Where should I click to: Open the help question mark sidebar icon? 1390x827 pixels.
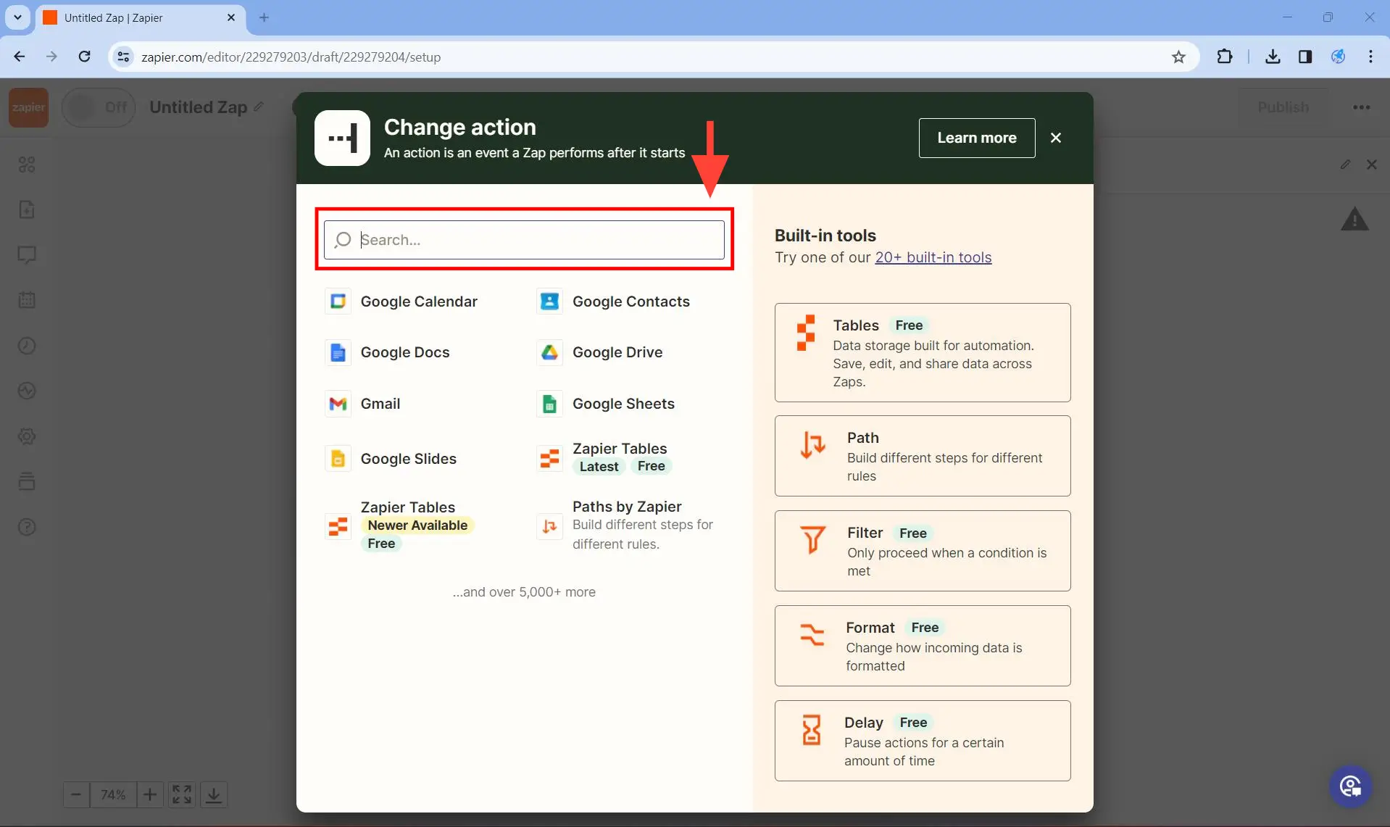coord(27,527)
